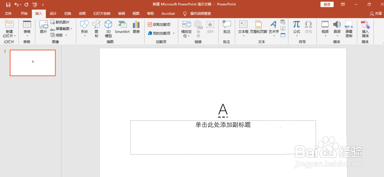
Task: Open the SmartArt graphic inserter
Action: point(122,27)
